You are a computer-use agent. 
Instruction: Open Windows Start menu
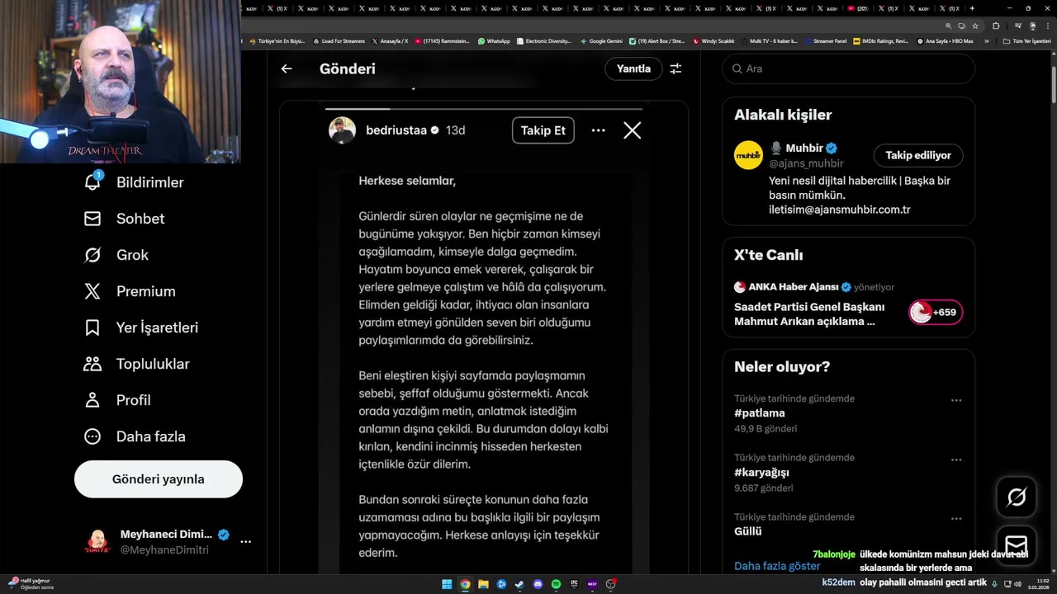pos(447,584)
